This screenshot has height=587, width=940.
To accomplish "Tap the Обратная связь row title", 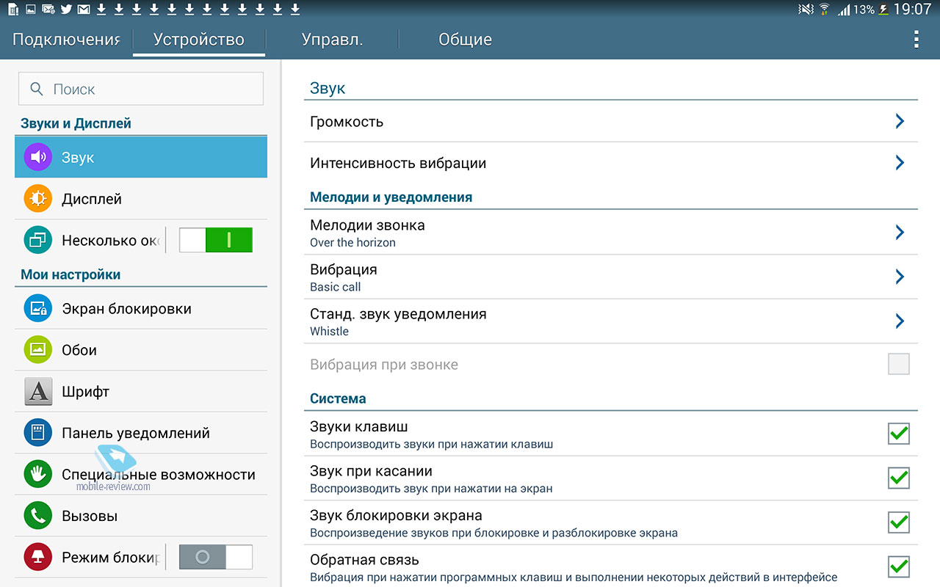I will pyautogui.click(x=364, y=559).
